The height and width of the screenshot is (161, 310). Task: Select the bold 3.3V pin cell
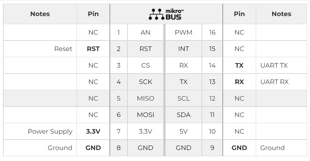click(93, 131)
